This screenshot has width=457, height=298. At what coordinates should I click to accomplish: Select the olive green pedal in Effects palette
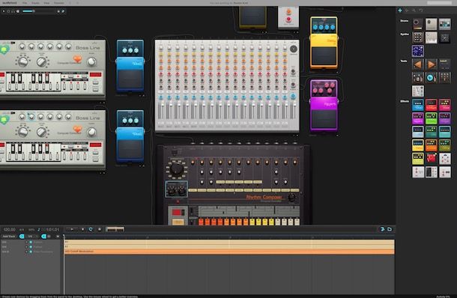(x=445, y=145)
